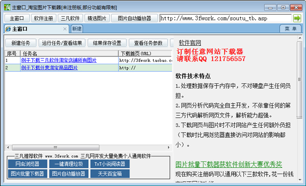Click vertical scrollbar up arrow

[x=300, y=38]
